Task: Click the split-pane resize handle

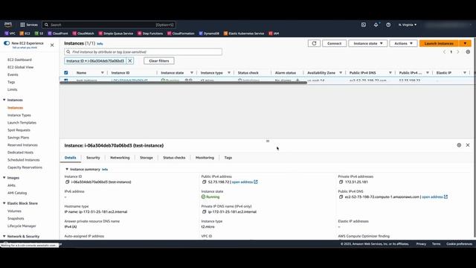Action: point(268,141)
